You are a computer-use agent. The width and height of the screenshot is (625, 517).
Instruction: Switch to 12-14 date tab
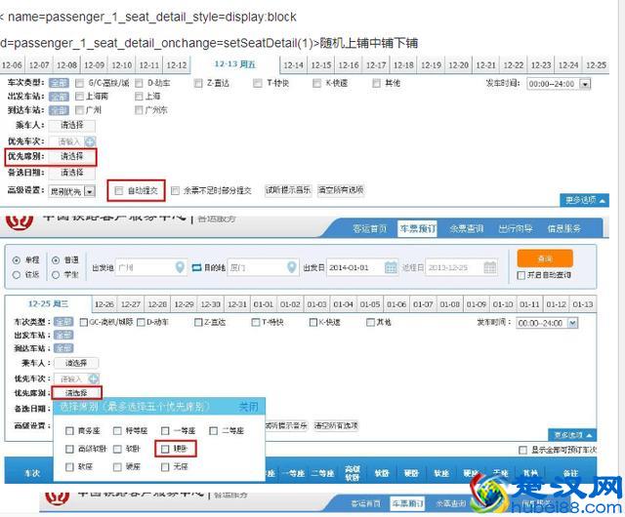[x=293, y=65]
